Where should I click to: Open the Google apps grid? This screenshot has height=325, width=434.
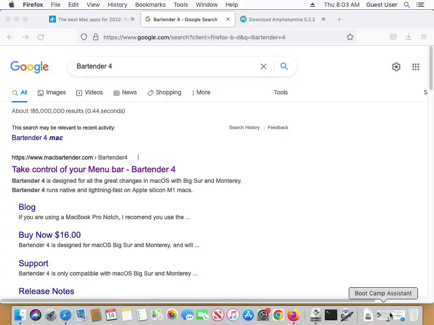[x=415, y=66]
